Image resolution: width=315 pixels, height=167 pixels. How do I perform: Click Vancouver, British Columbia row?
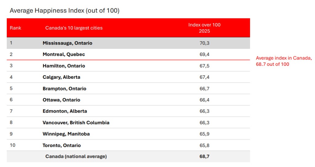[x=128, y=123]
